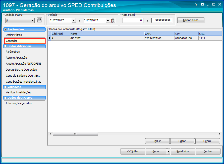Select the CNPJ cell 62854267168
Viewport: 224px width, 164px height.
159,38
